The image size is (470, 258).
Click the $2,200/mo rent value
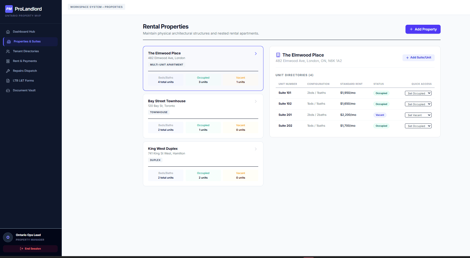point(348,115)
